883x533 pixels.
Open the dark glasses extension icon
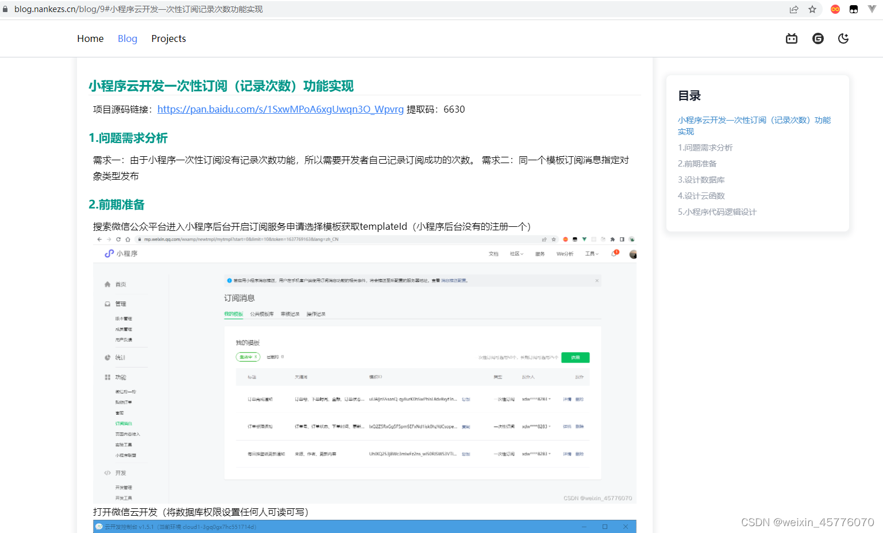853,9
